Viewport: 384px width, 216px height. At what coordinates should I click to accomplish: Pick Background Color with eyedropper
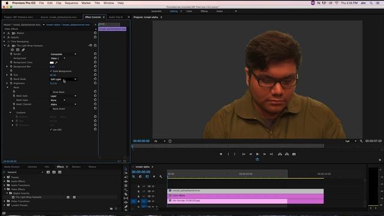click(56, 62)
